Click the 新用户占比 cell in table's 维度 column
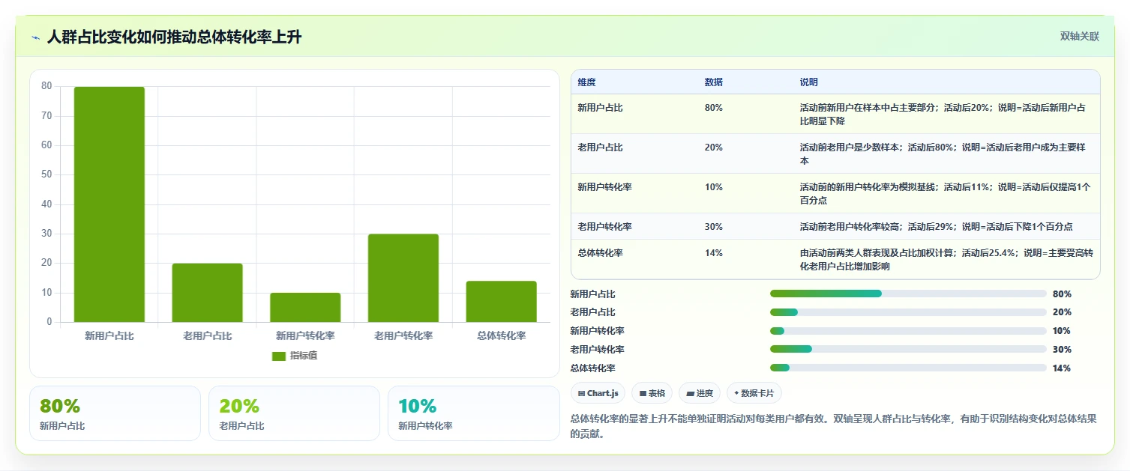The image size is (1130, 471). coord(600,108)
